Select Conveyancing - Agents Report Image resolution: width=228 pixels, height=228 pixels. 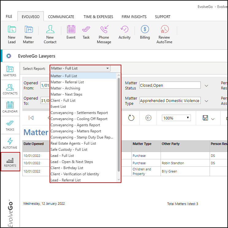click(83, 125)
